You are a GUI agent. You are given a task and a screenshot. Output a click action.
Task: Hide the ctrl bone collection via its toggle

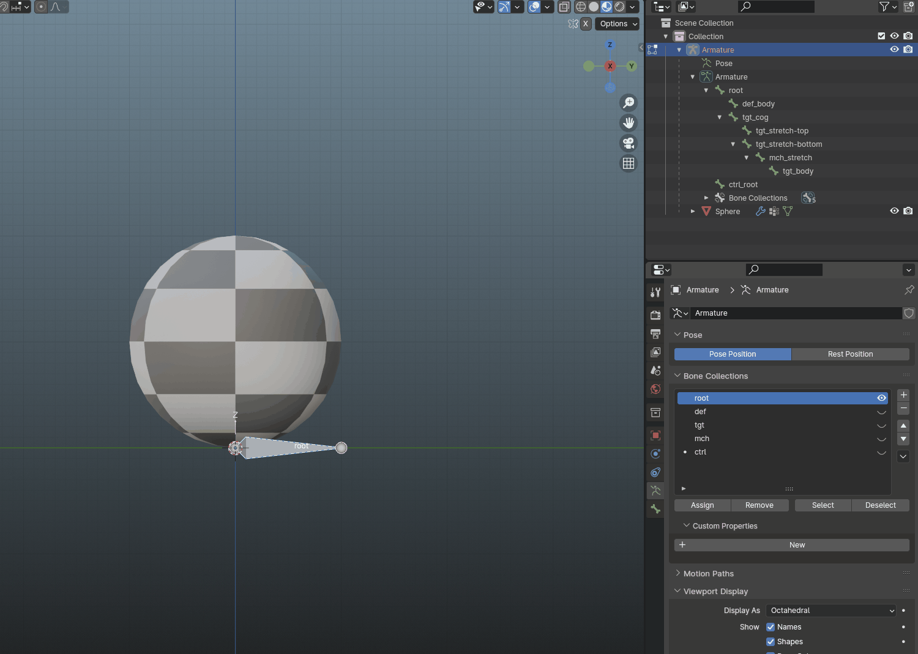[x=881, y=452]
